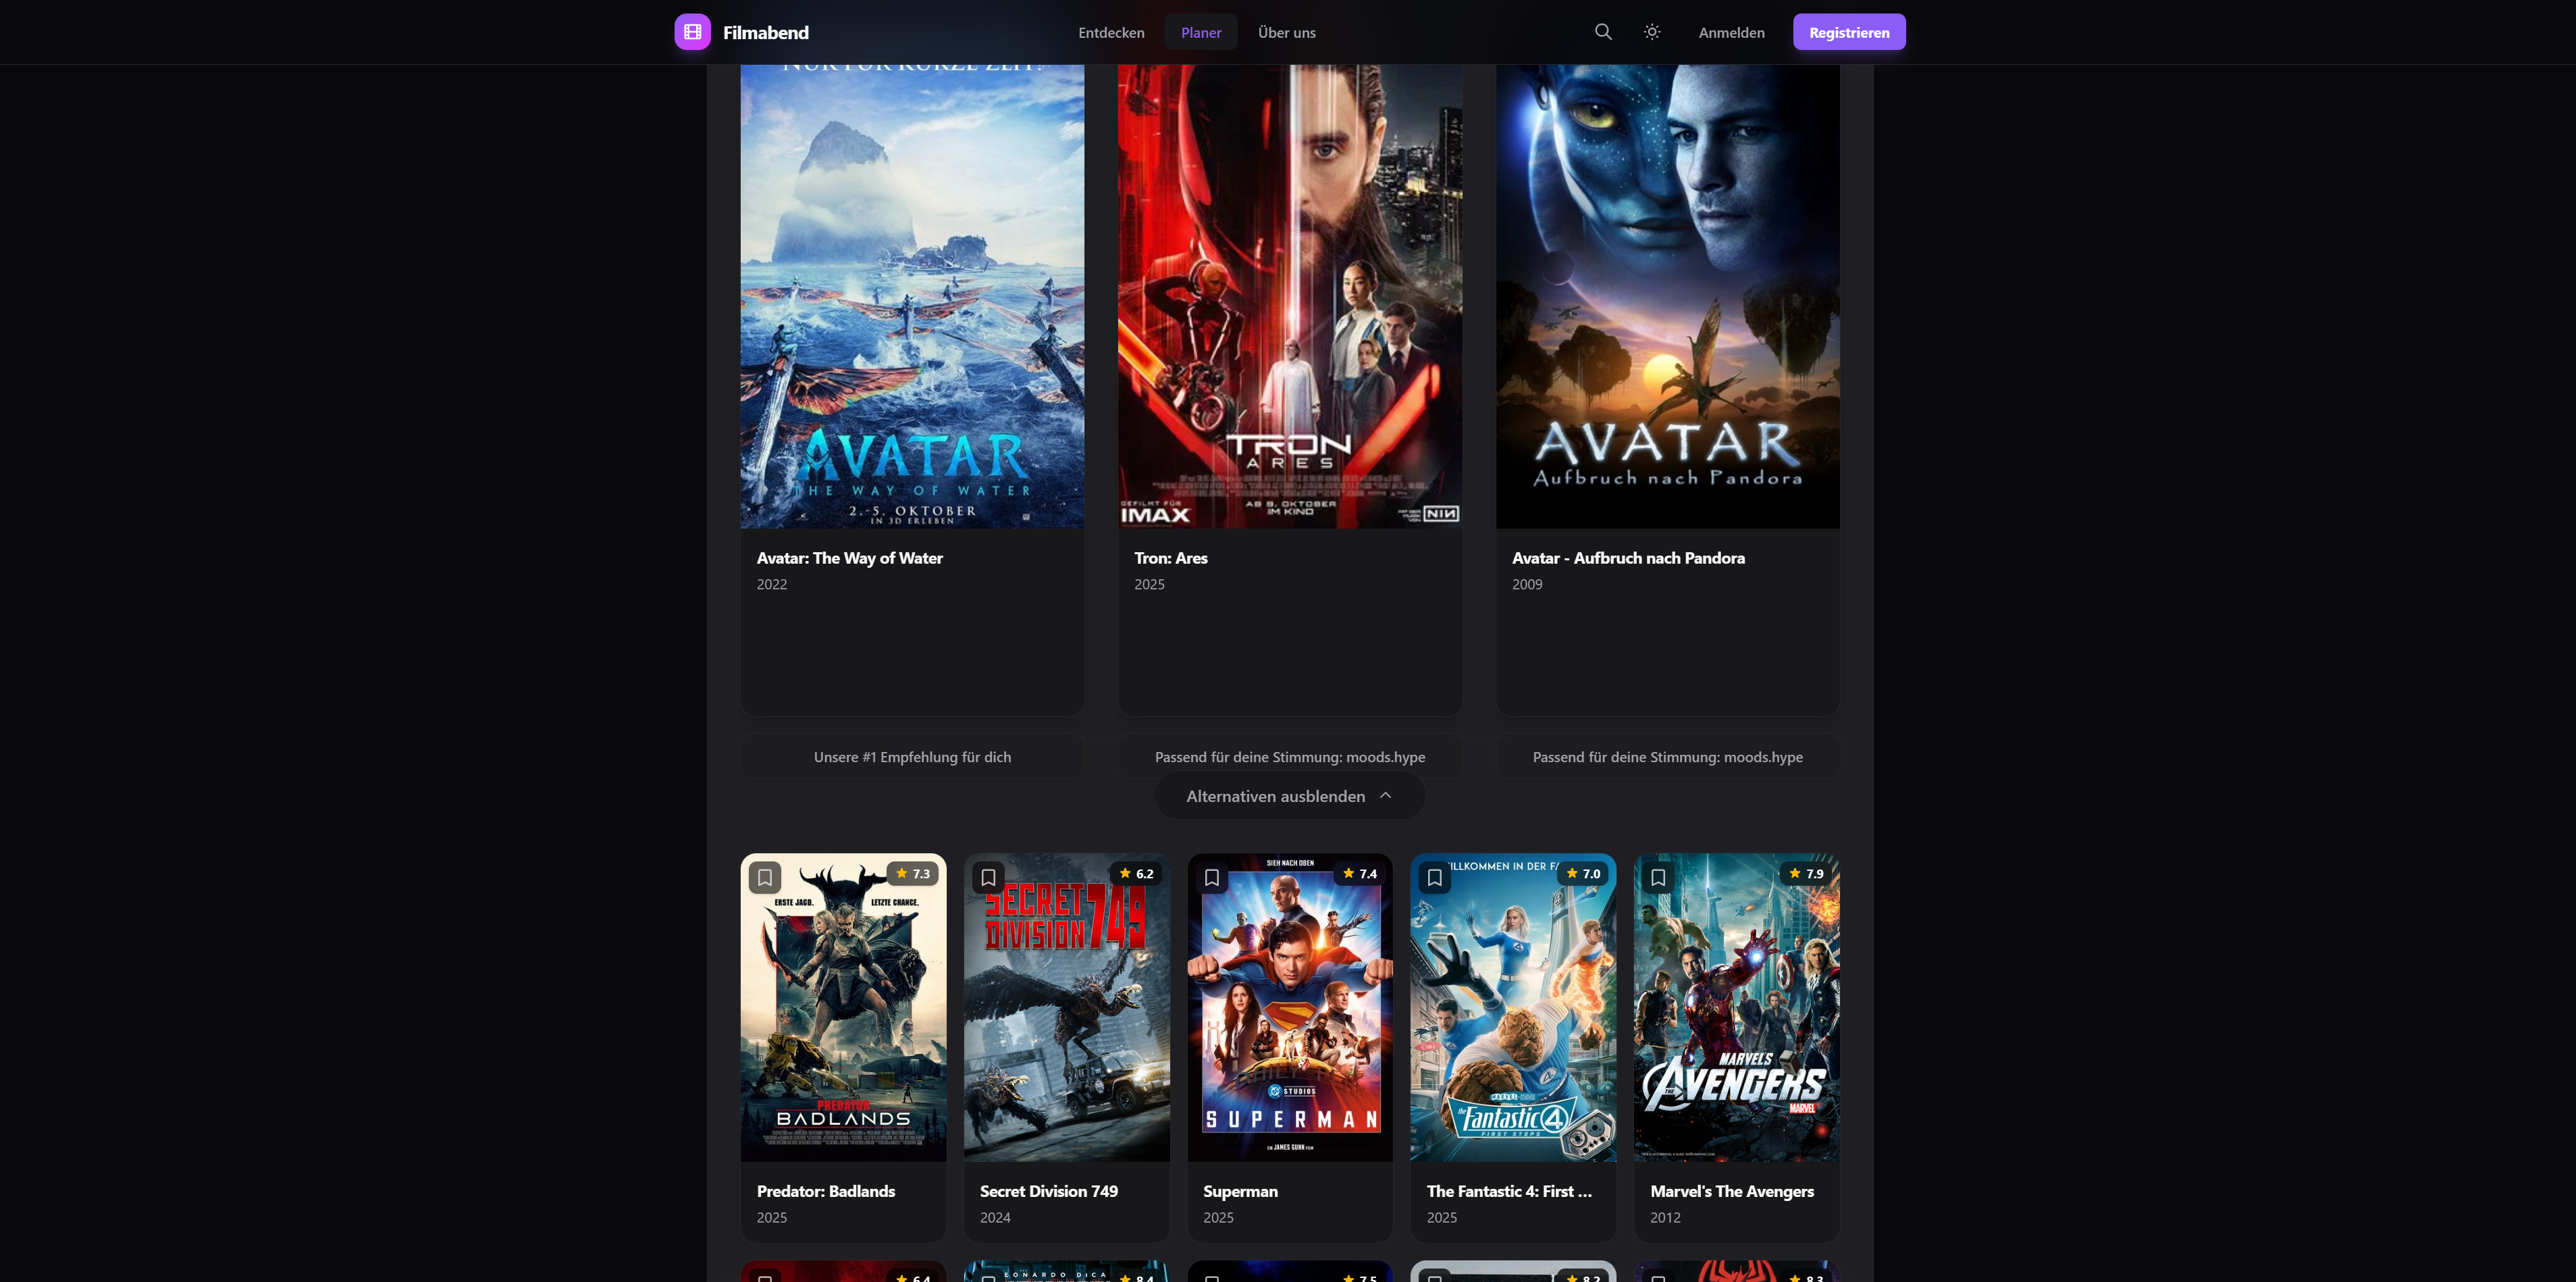Bookmark The Fantastic 4: First Steps
This screenshot has height=1282, width=2576.
[1434, 877]
